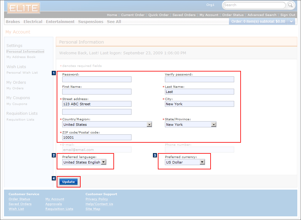Screen dimensions: 301x220
Task: Browse the Electrical category
Action: 33,21
